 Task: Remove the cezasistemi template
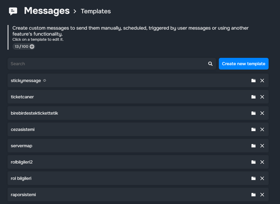tap(262, 130)
